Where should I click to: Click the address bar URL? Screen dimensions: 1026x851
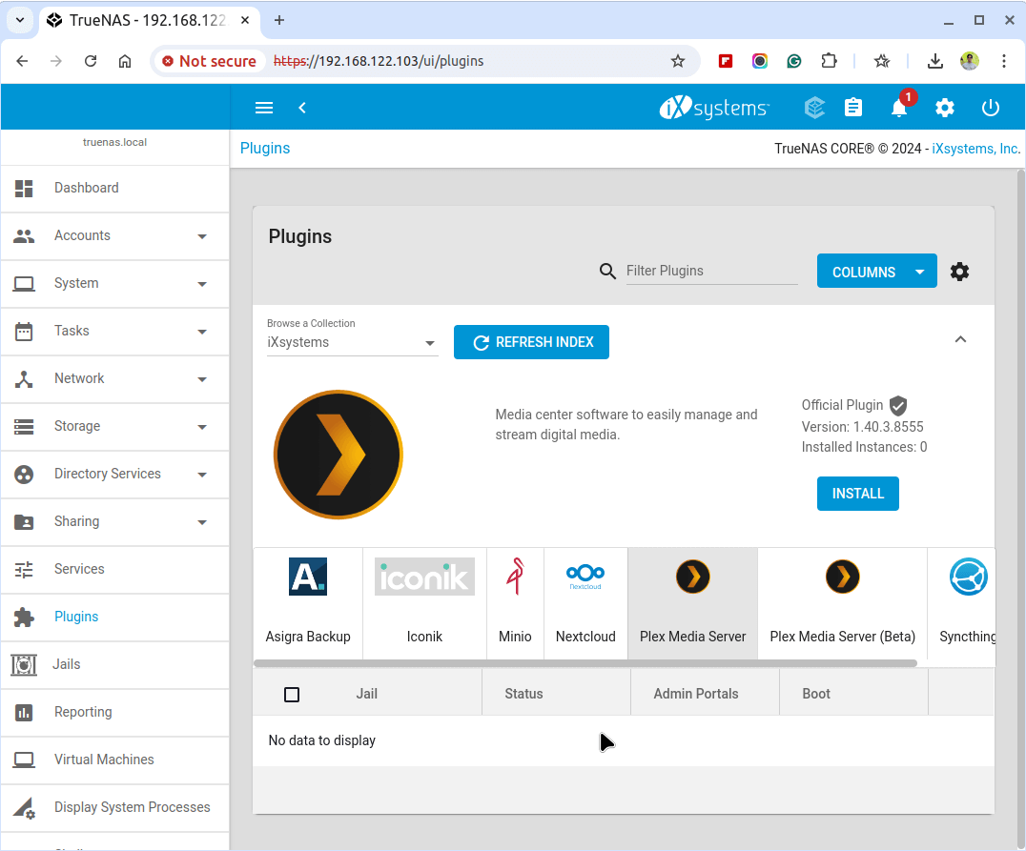click(x=379, y=61)
